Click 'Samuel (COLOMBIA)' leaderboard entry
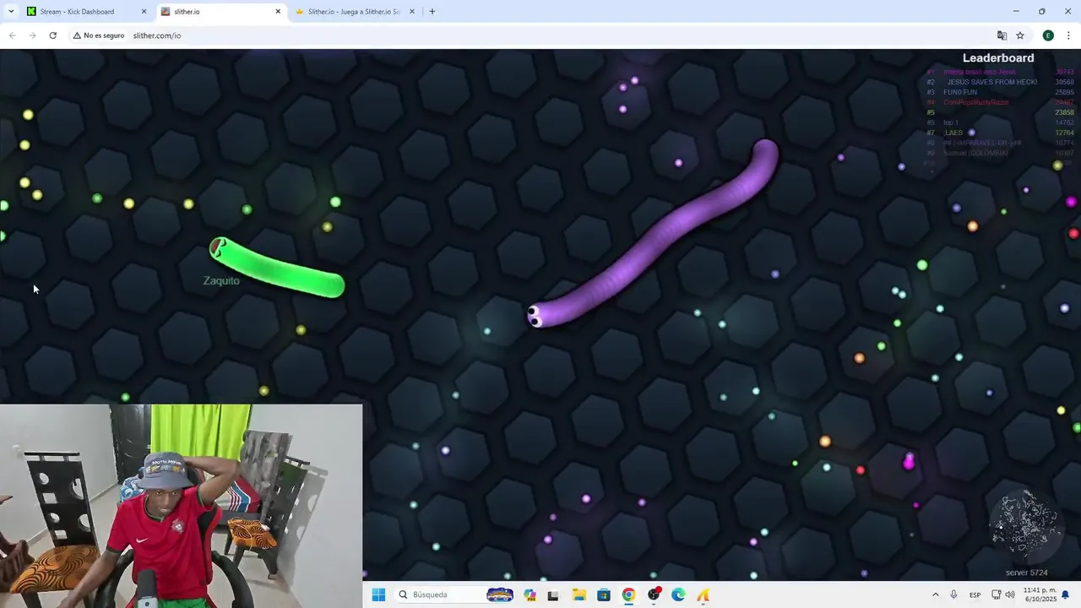 pyautogui.click(x=975, y=153)
